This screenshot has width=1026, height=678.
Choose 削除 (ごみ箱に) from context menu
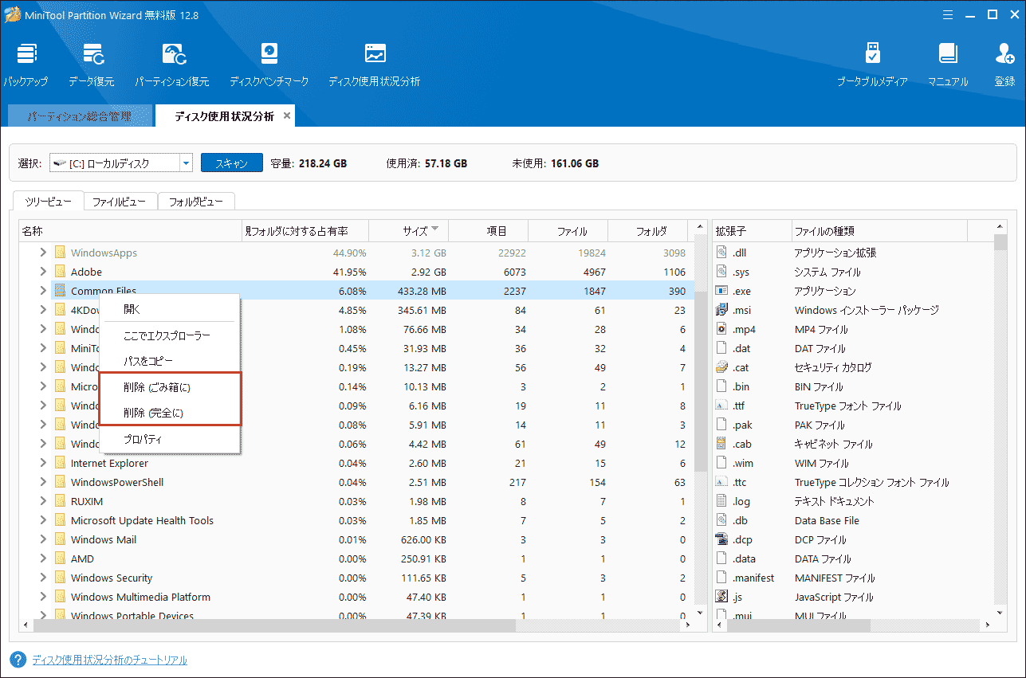pos(157,388)
